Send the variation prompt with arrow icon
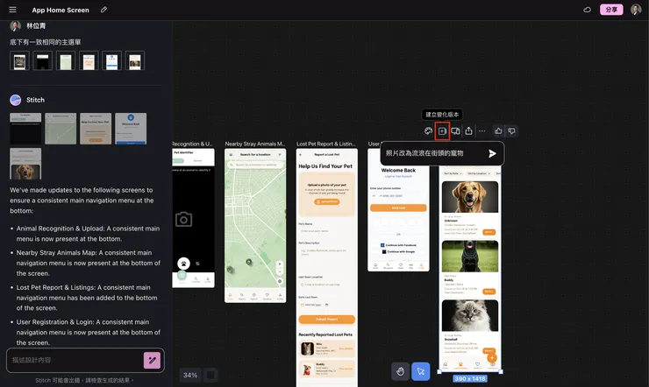 coord(492,153)
